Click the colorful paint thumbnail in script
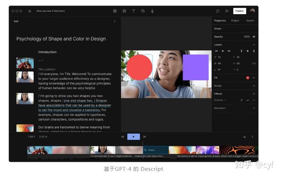 (25, 128)
